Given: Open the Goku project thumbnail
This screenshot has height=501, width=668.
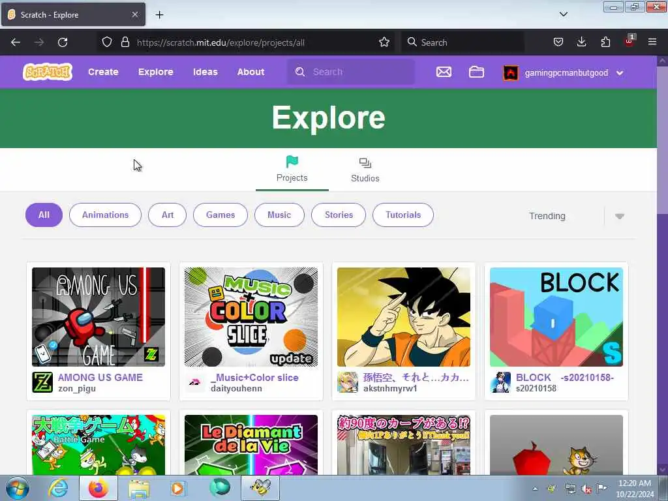Looking at the screenshot, I should (x=403, y=317).
